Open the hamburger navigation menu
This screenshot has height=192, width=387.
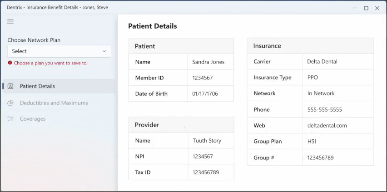pos(10,22)
